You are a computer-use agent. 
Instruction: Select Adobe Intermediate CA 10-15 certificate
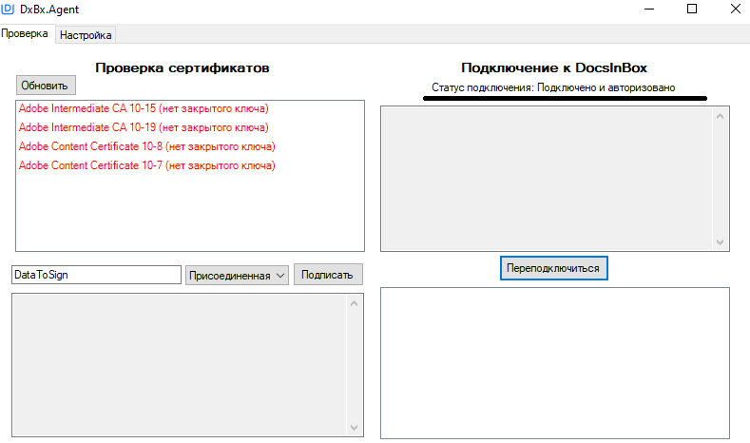143,108
